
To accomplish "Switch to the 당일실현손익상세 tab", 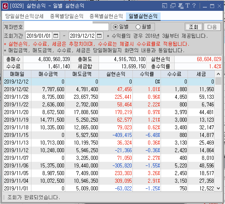I will coord(24,16).
